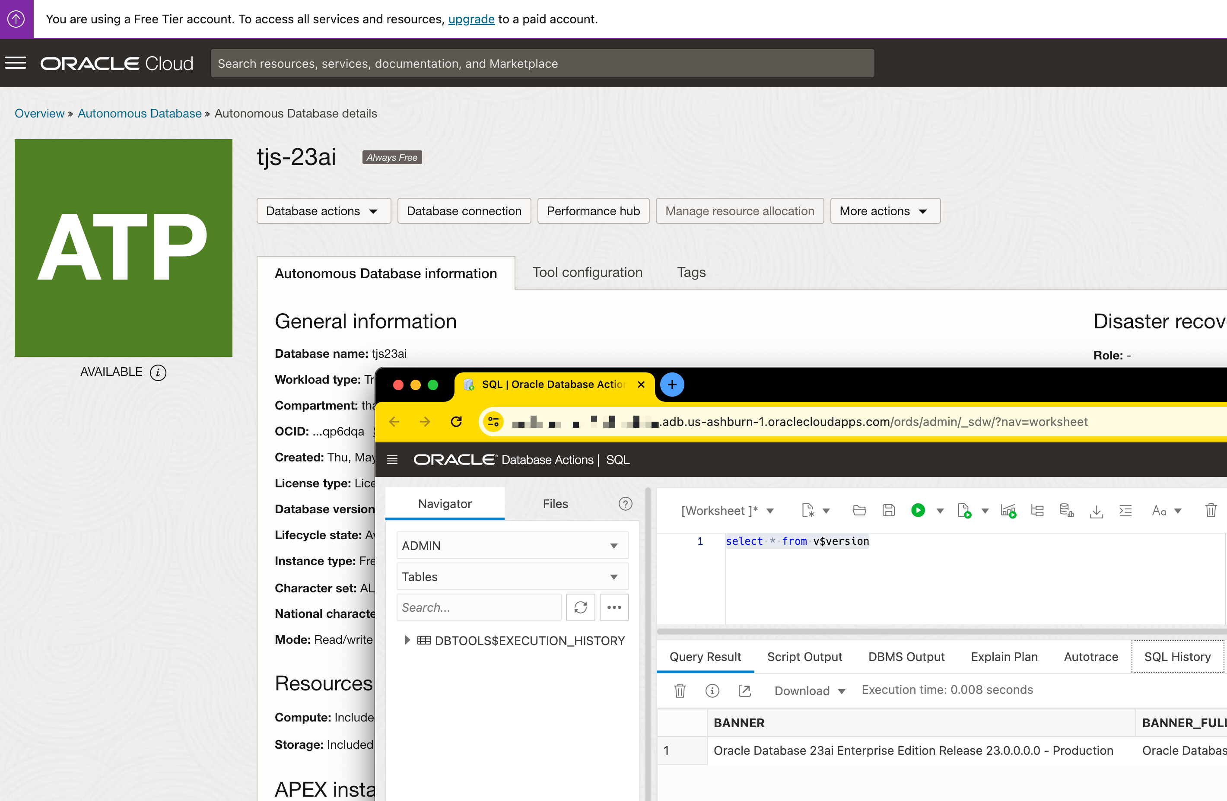
Task: Click the Overview breadcrumb link
Action: point(40,113)
